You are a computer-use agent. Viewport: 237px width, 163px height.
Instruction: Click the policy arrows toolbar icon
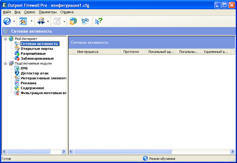(x=41, y=21)
